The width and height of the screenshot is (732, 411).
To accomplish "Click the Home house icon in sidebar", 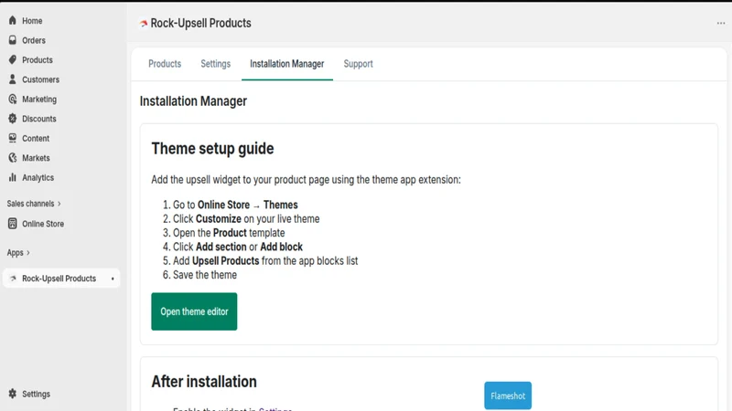I will [x=13, y=20].
